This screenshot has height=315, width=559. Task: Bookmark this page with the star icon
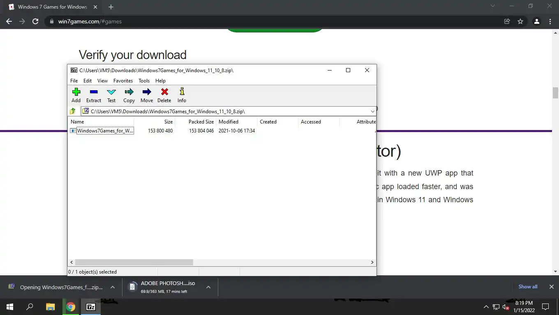pyautogui.click(x=520, y=21)
